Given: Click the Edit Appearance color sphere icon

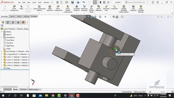Looking at the screenshot, I should 114,17.
